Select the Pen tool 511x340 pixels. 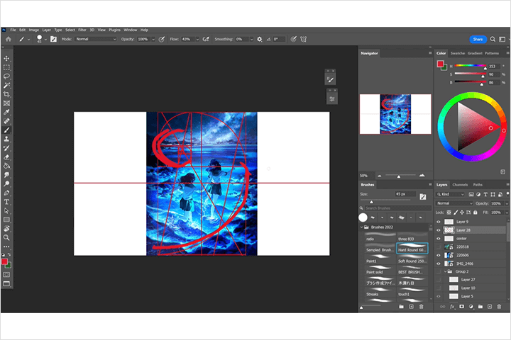click(x=6, y=193)
